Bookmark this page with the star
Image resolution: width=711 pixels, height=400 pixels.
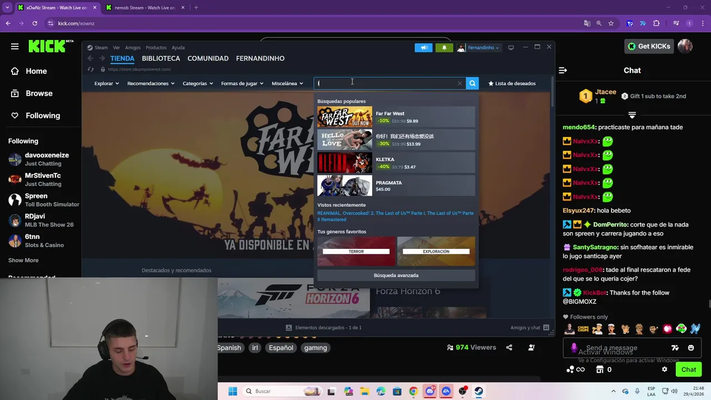point(611,23)
